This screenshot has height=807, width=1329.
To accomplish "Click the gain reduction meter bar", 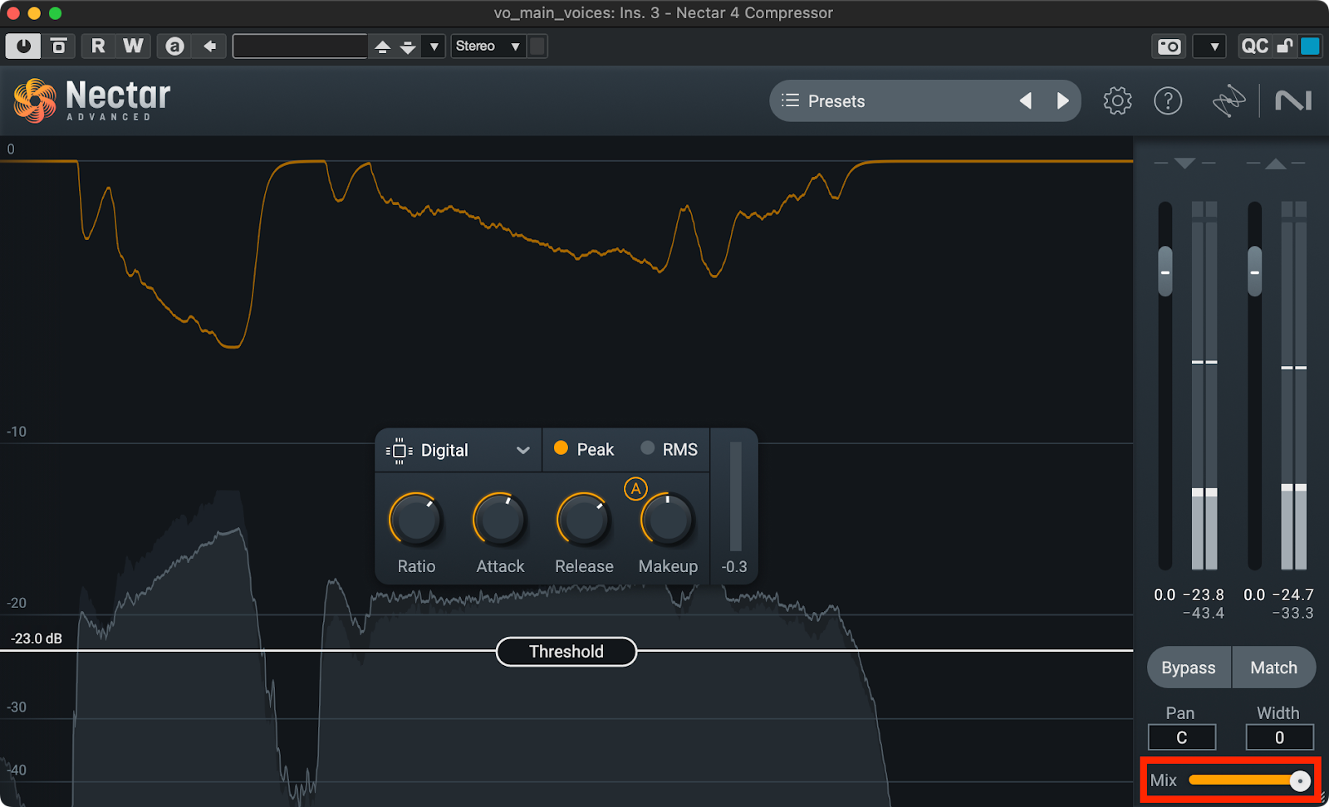I will (735, 496).
